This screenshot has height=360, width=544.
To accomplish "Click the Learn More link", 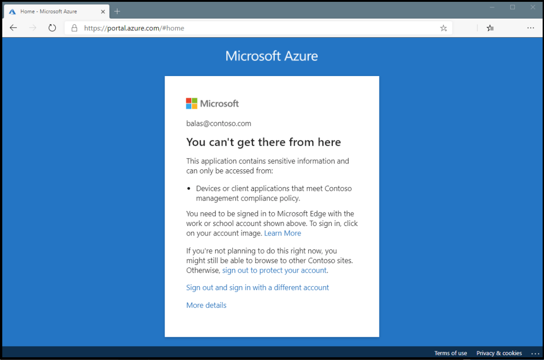I will point(282,233).
